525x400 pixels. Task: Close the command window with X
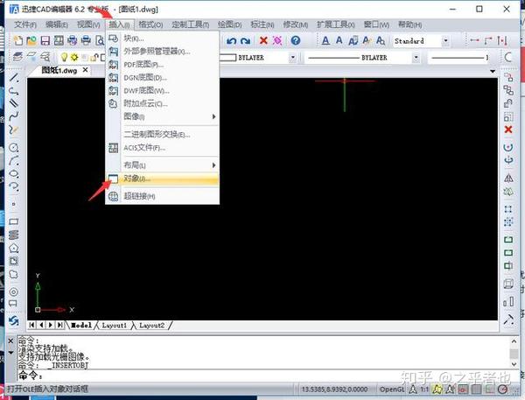[10, 341]
